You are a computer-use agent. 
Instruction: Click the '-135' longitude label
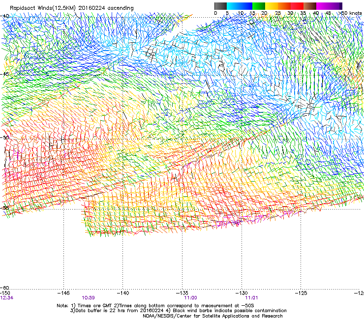(x=182, y=293)
